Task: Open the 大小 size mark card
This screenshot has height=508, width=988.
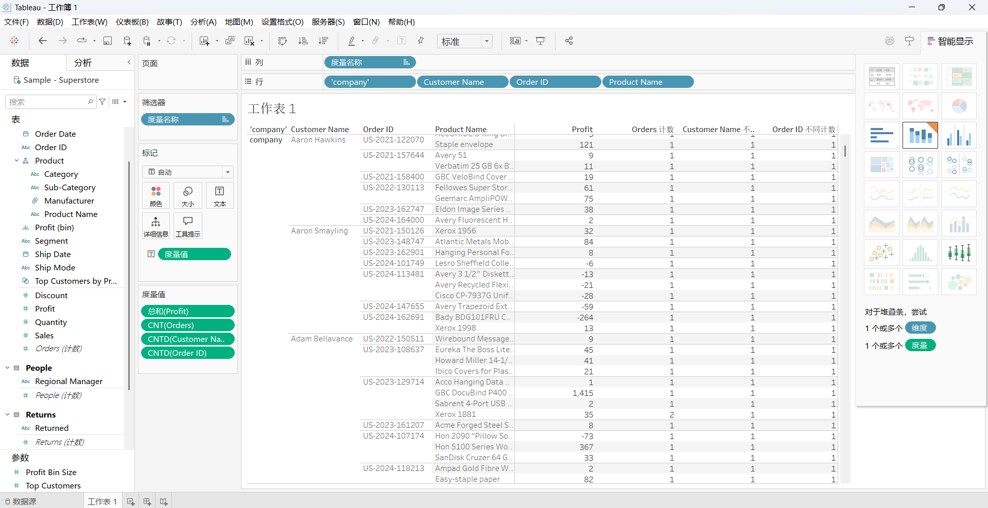Action: (x=188, y=196)
